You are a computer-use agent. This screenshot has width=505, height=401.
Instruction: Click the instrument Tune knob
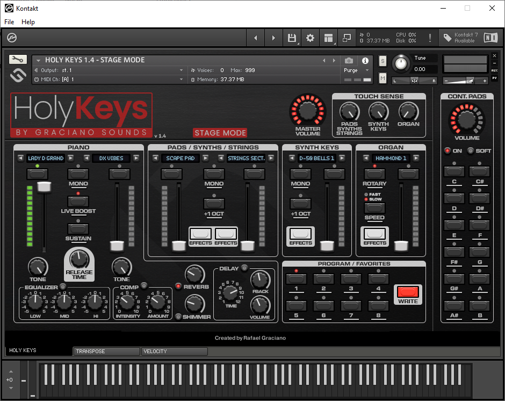(401, 63)
